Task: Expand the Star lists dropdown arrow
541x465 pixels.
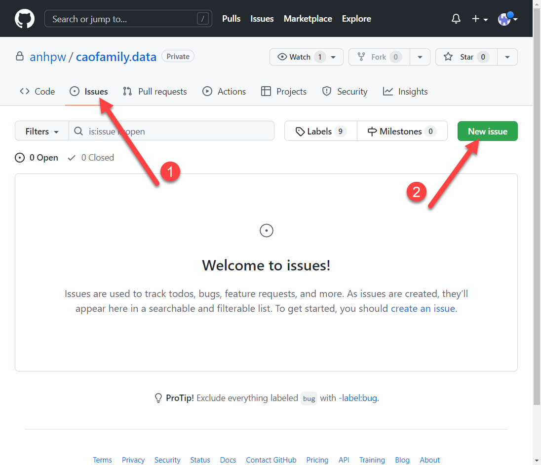Action: pyautogui.click(x=507, y=57)
